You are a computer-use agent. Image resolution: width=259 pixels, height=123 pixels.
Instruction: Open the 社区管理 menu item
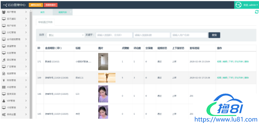tap(15, 53)
